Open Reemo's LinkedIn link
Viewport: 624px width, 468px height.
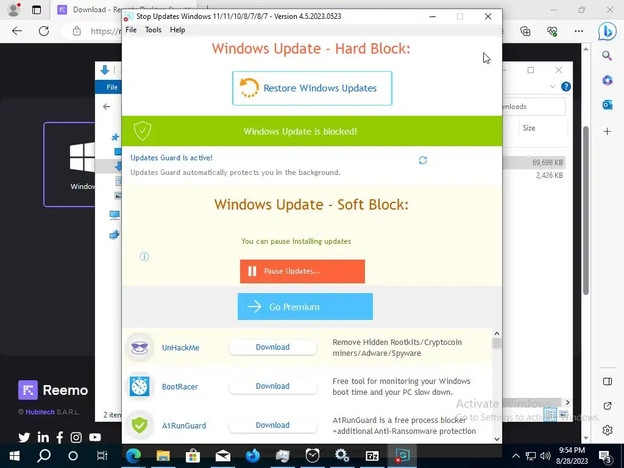point(43,438)
